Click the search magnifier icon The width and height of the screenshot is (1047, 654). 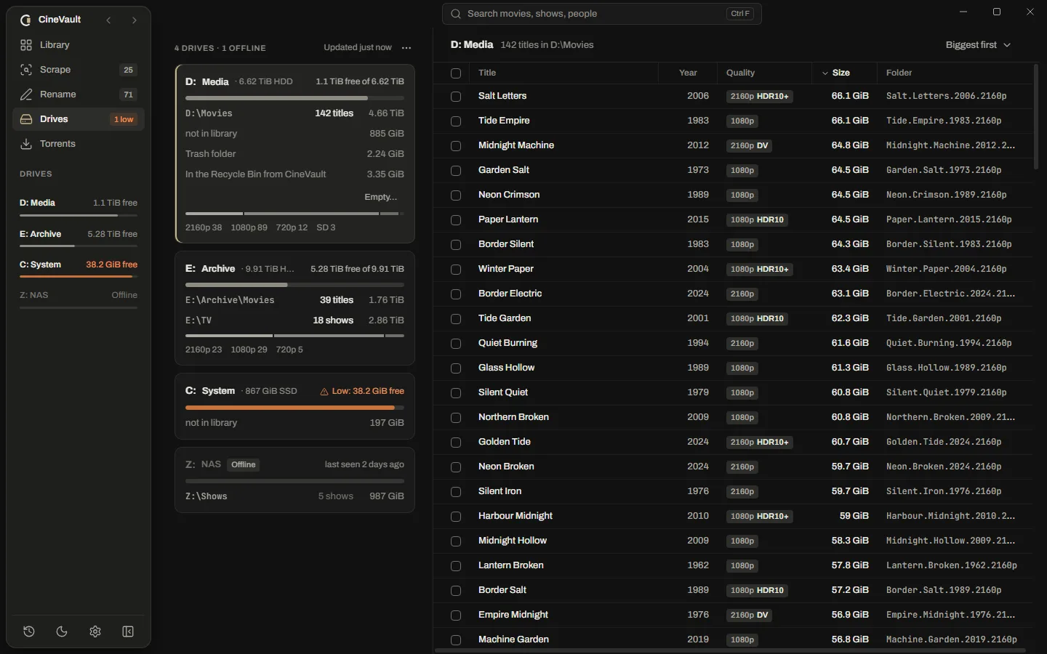coord(455,14)
